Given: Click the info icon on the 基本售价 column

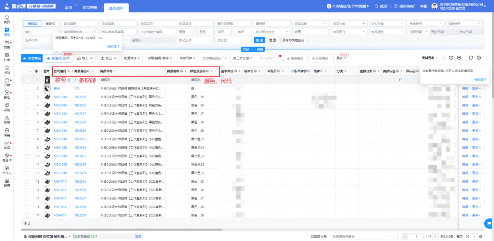Looking at the screenshot, I should click(x=236, y=72).
